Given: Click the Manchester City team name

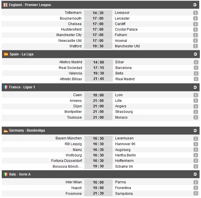Looking at the screenshot, I should [x=69, y=35].
